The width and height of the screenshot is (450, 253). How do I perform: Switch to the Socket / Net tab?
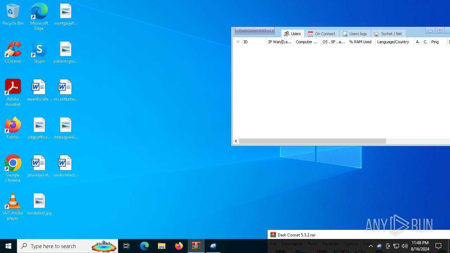click(x=388, y=34)
